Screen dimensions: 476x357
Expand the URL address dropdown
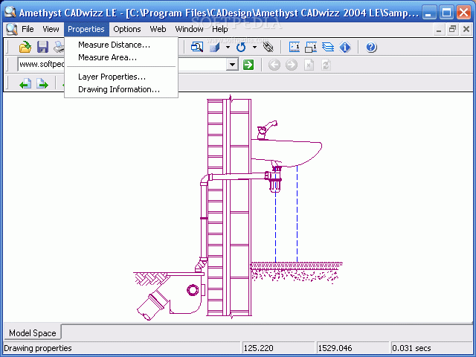233,65
